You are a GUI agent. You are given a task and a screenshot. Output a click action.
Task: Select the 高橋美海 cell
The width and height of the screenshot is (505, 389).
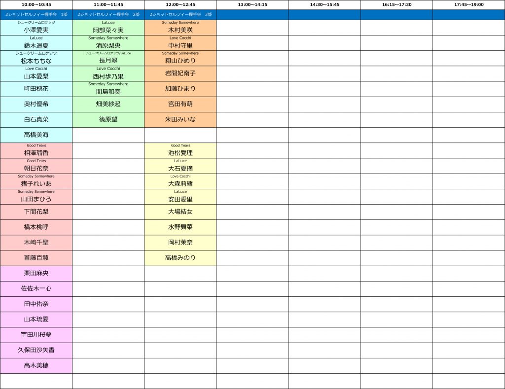pyautogui.click(x=36, y=135)
